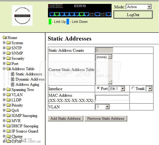Click the Priority folder icon

[8, 105]
